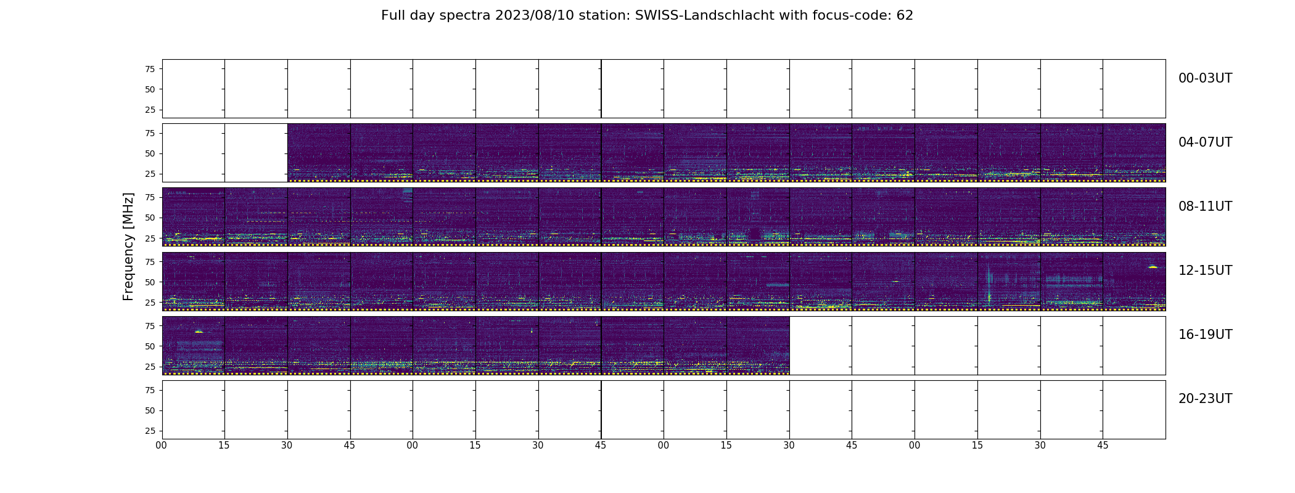Select the 12-15UT row label
The height and width of the screenshot is (493, 1295).
(1205, 271)
